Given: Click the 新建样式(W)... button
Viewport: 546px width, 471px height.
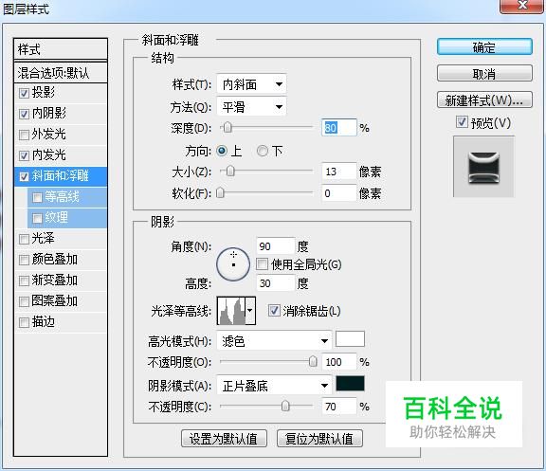Looking at the screenshot, I should [484, 100].
